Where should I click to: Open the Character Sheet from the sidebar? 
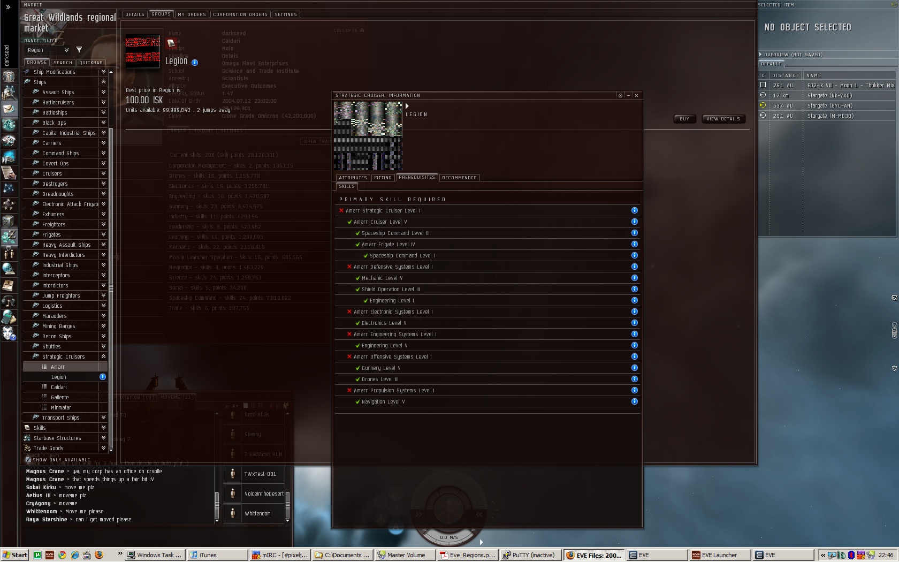coord(9,76)
